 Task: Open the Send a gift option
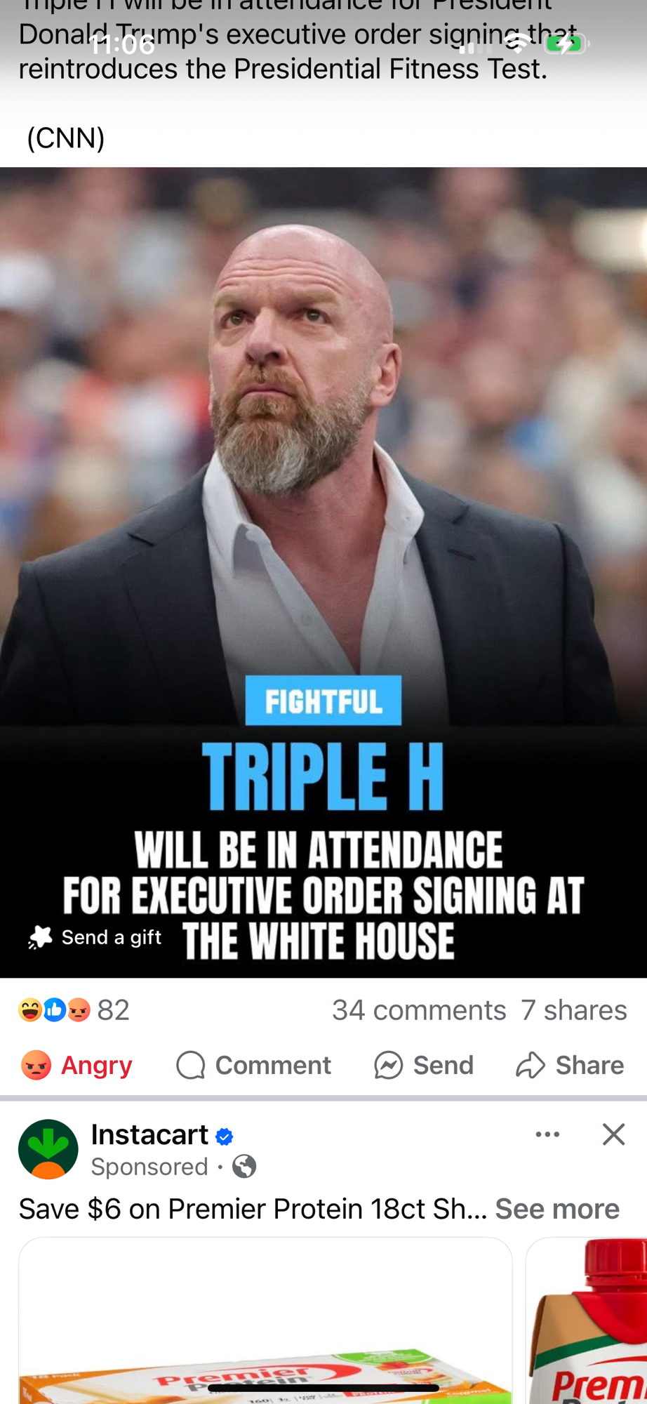(x=95, y=937)
